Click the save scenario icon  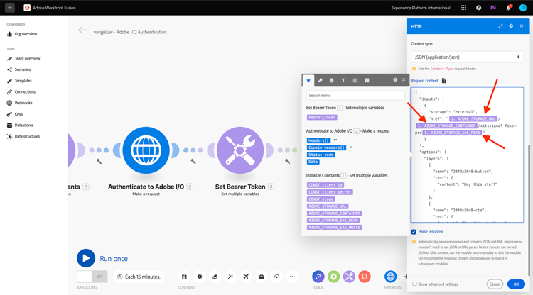184,277
